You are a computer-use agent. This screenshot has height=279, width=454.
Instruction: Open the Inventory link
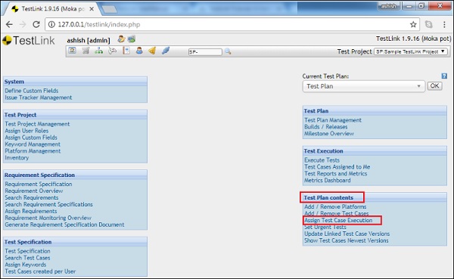[x=17, y=158]
